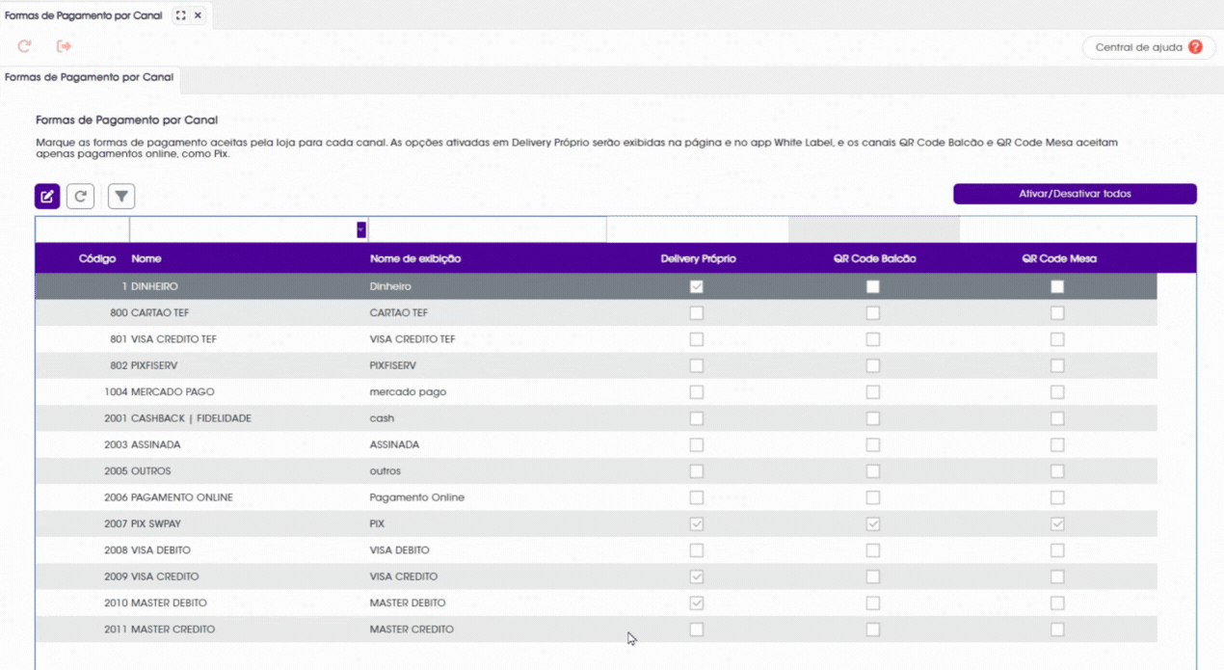1224x670 pixels.
Task: Toggle QR Code Mesa checkbox for PIXFISERV
Action: [x=1058, y=365]
